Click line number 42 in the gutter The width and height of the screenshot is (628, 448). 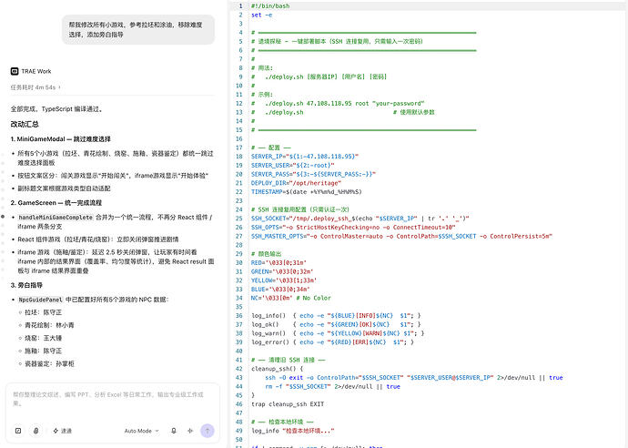239,369
